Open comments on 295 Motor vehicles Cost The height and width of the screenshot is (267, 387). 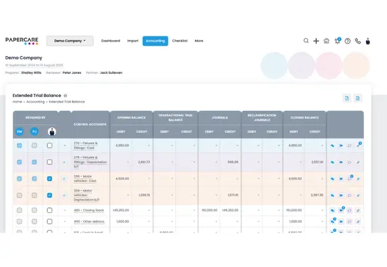(350, 178)
